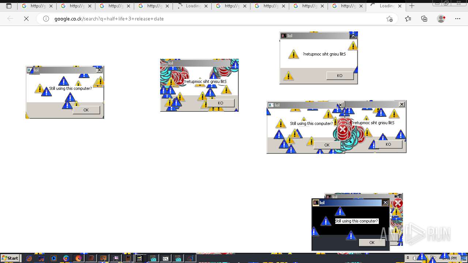Click the big yellow warning icon in uncluttered reversed dialog
Screen dimensions: 468x263
(294, 54)
